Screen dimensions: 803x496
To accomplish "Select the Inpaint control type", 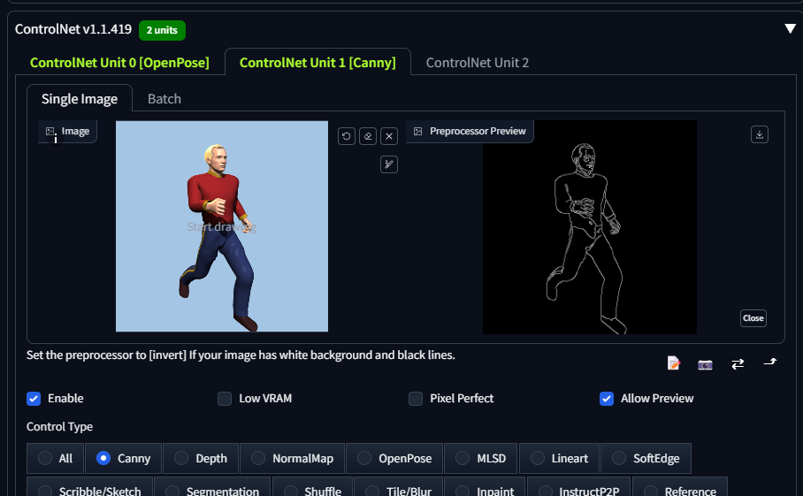I will [x=485, y=488].
